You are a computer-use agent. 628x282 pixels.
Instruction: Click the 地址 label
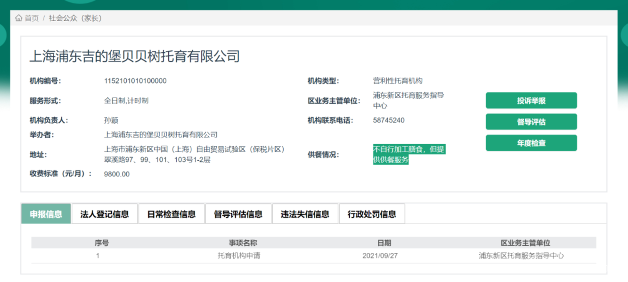pyautogui.click(x=38, y=155)
